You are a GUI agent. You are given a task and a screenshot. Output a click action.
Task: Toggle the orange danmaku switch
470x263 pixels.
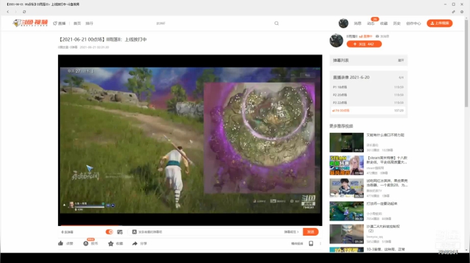[109, 232]
